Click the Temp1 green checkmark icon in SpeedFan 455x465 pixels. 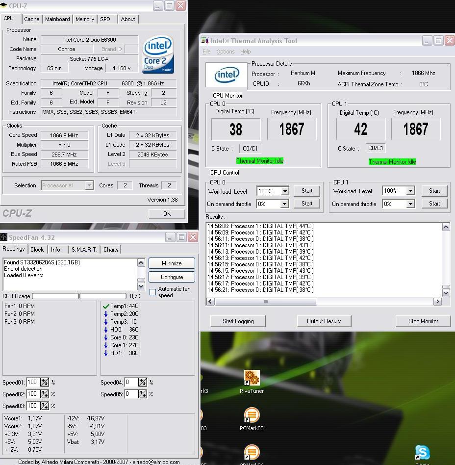click(106, 306)
